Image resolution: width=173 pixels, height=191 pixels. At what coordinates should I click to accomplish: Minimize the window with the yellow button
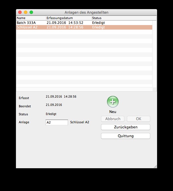pyautogui.click(x=26, y=13)
